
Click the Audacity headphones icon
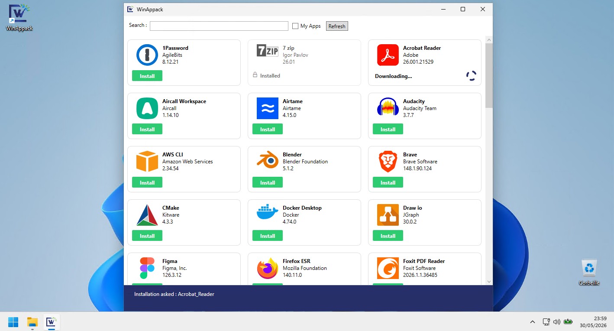point(388,107)
